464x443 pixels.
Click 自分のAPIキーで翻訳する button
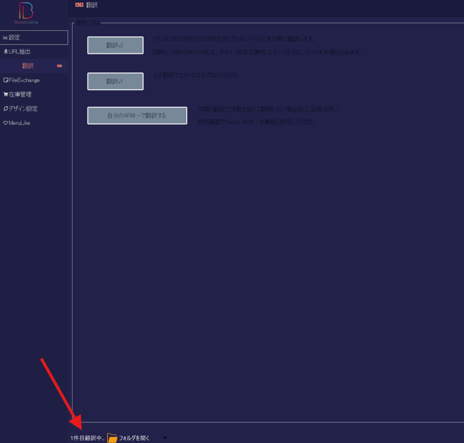137,116
